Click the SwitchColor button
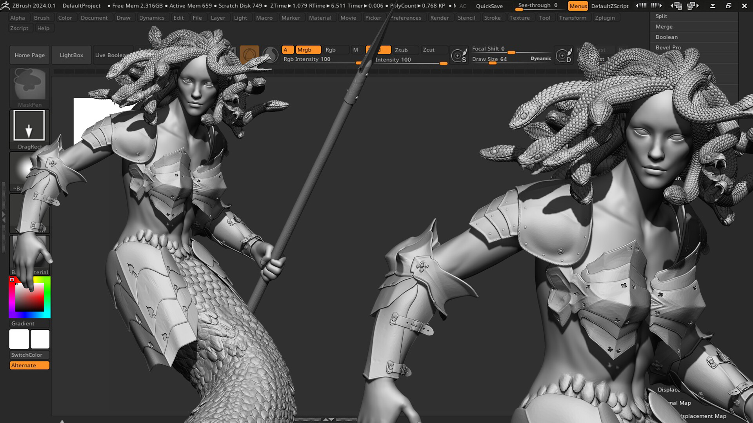The image size is (753, 423). click(29, 355)
